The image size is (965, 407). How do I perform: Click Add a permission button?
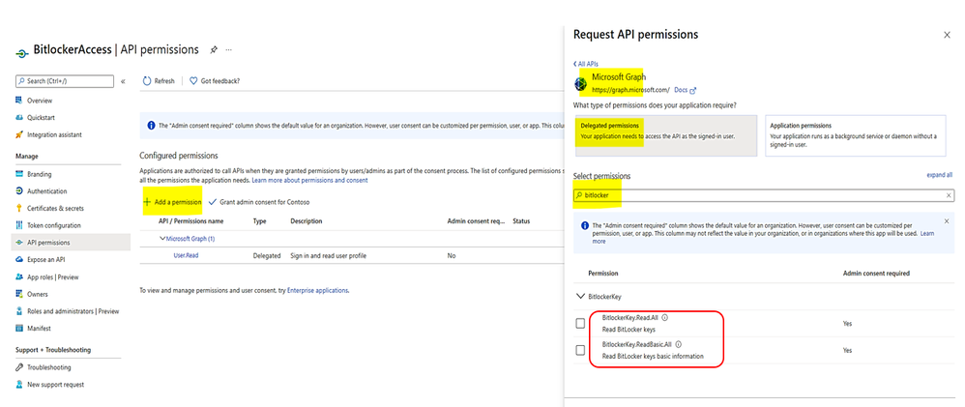tap(172, 202)
